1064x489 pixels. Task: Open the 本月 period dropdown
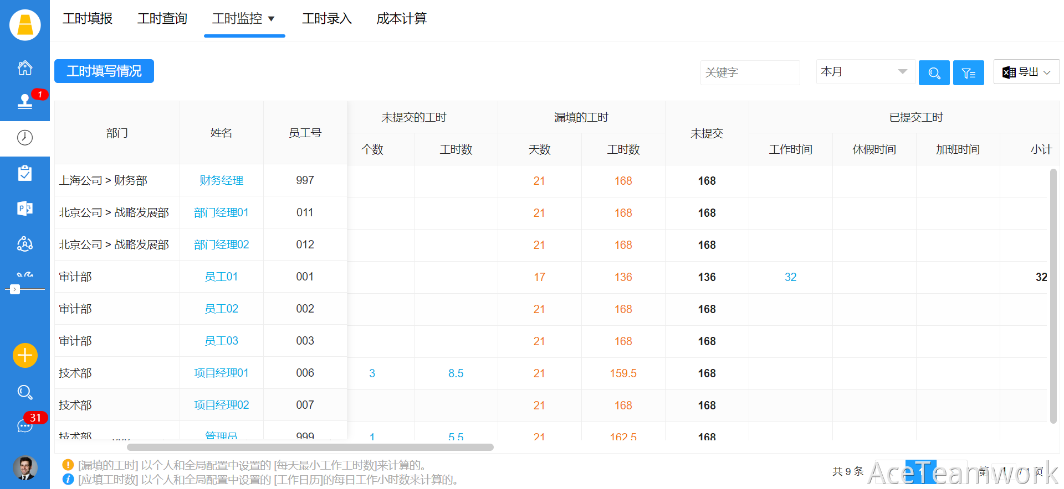click(863, 72)
